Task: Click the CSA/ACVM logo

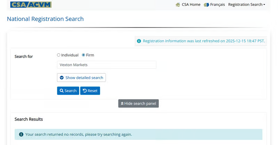Action: click(x=31, y=5)
